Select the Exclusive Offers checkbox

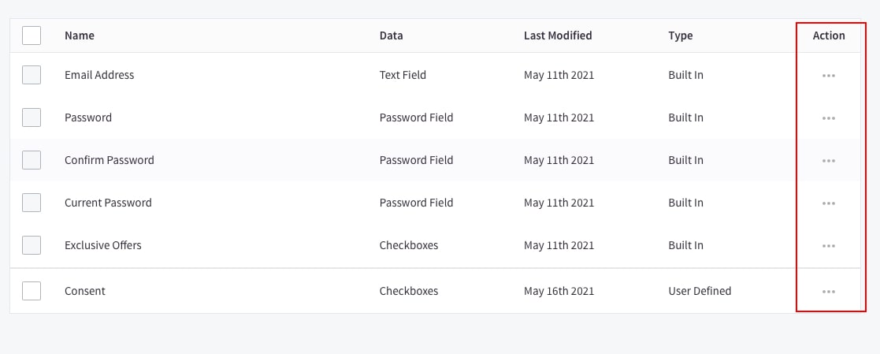[x=32, y=245]
